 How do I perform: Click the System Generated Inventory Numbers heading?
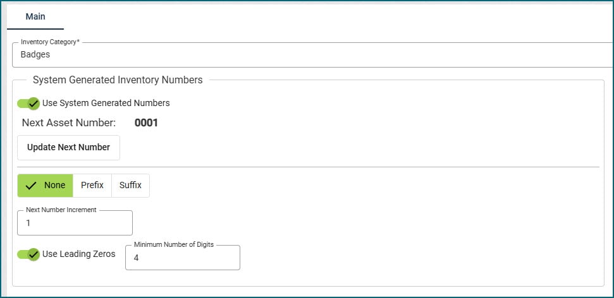(118, 80)
